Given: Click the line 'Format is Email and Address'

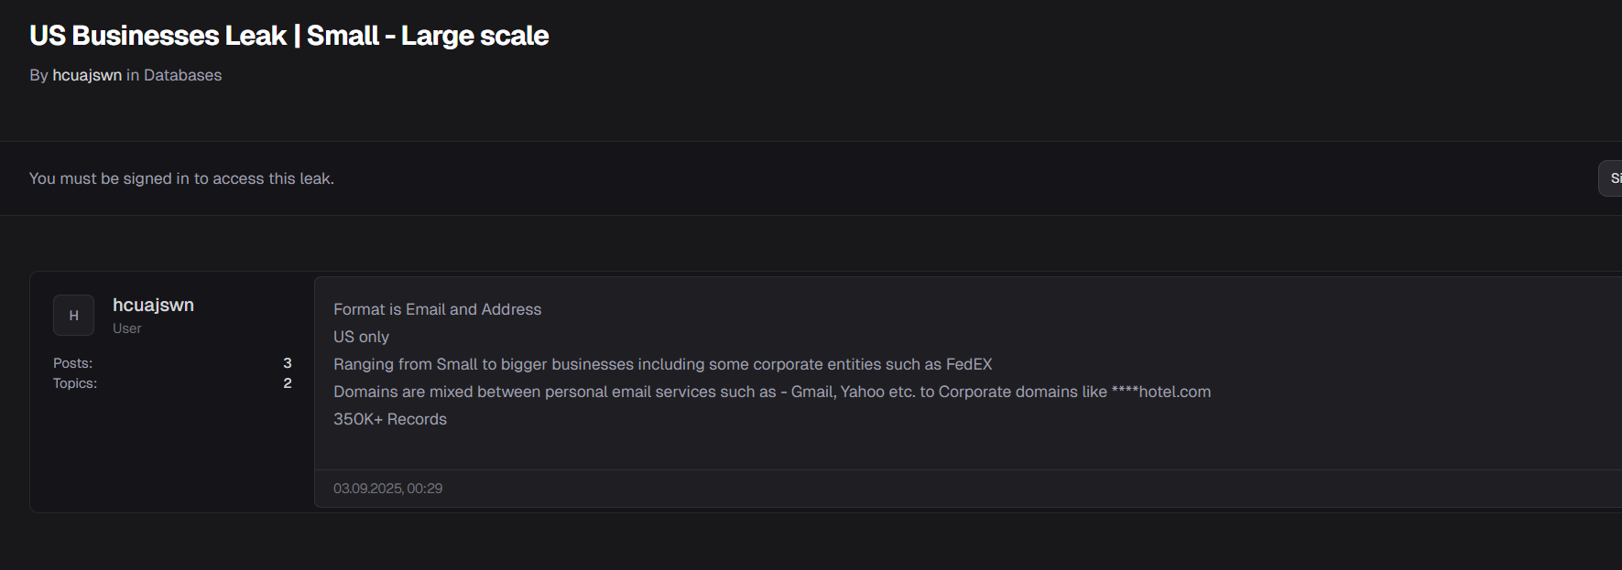Looking at the screenshot, I should [437, 309].
